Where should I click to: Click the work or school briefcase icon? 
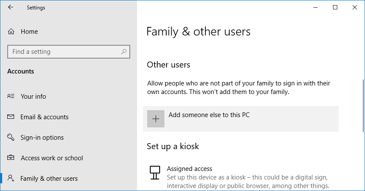12,158
